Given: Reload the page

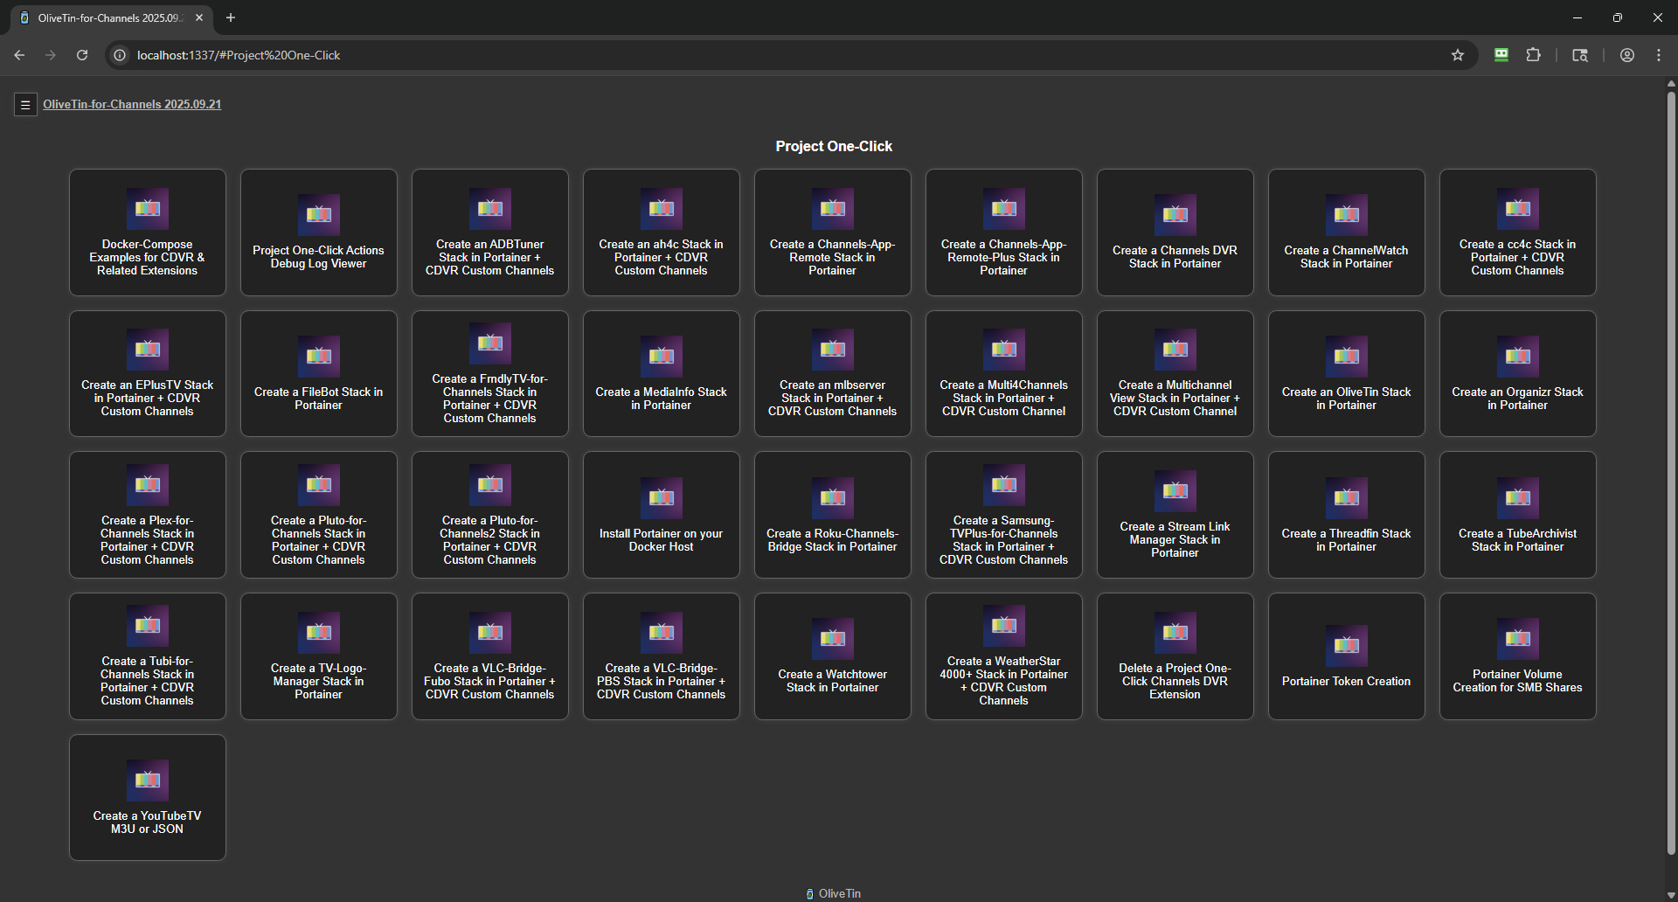Looking at the screenshot, I should click(82, 55).
